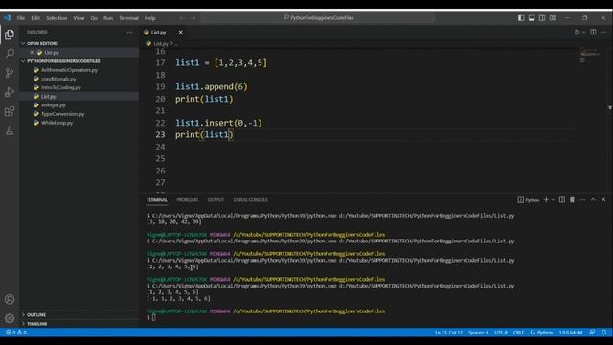Expand the Timeline section

click(x=36, y=324)
